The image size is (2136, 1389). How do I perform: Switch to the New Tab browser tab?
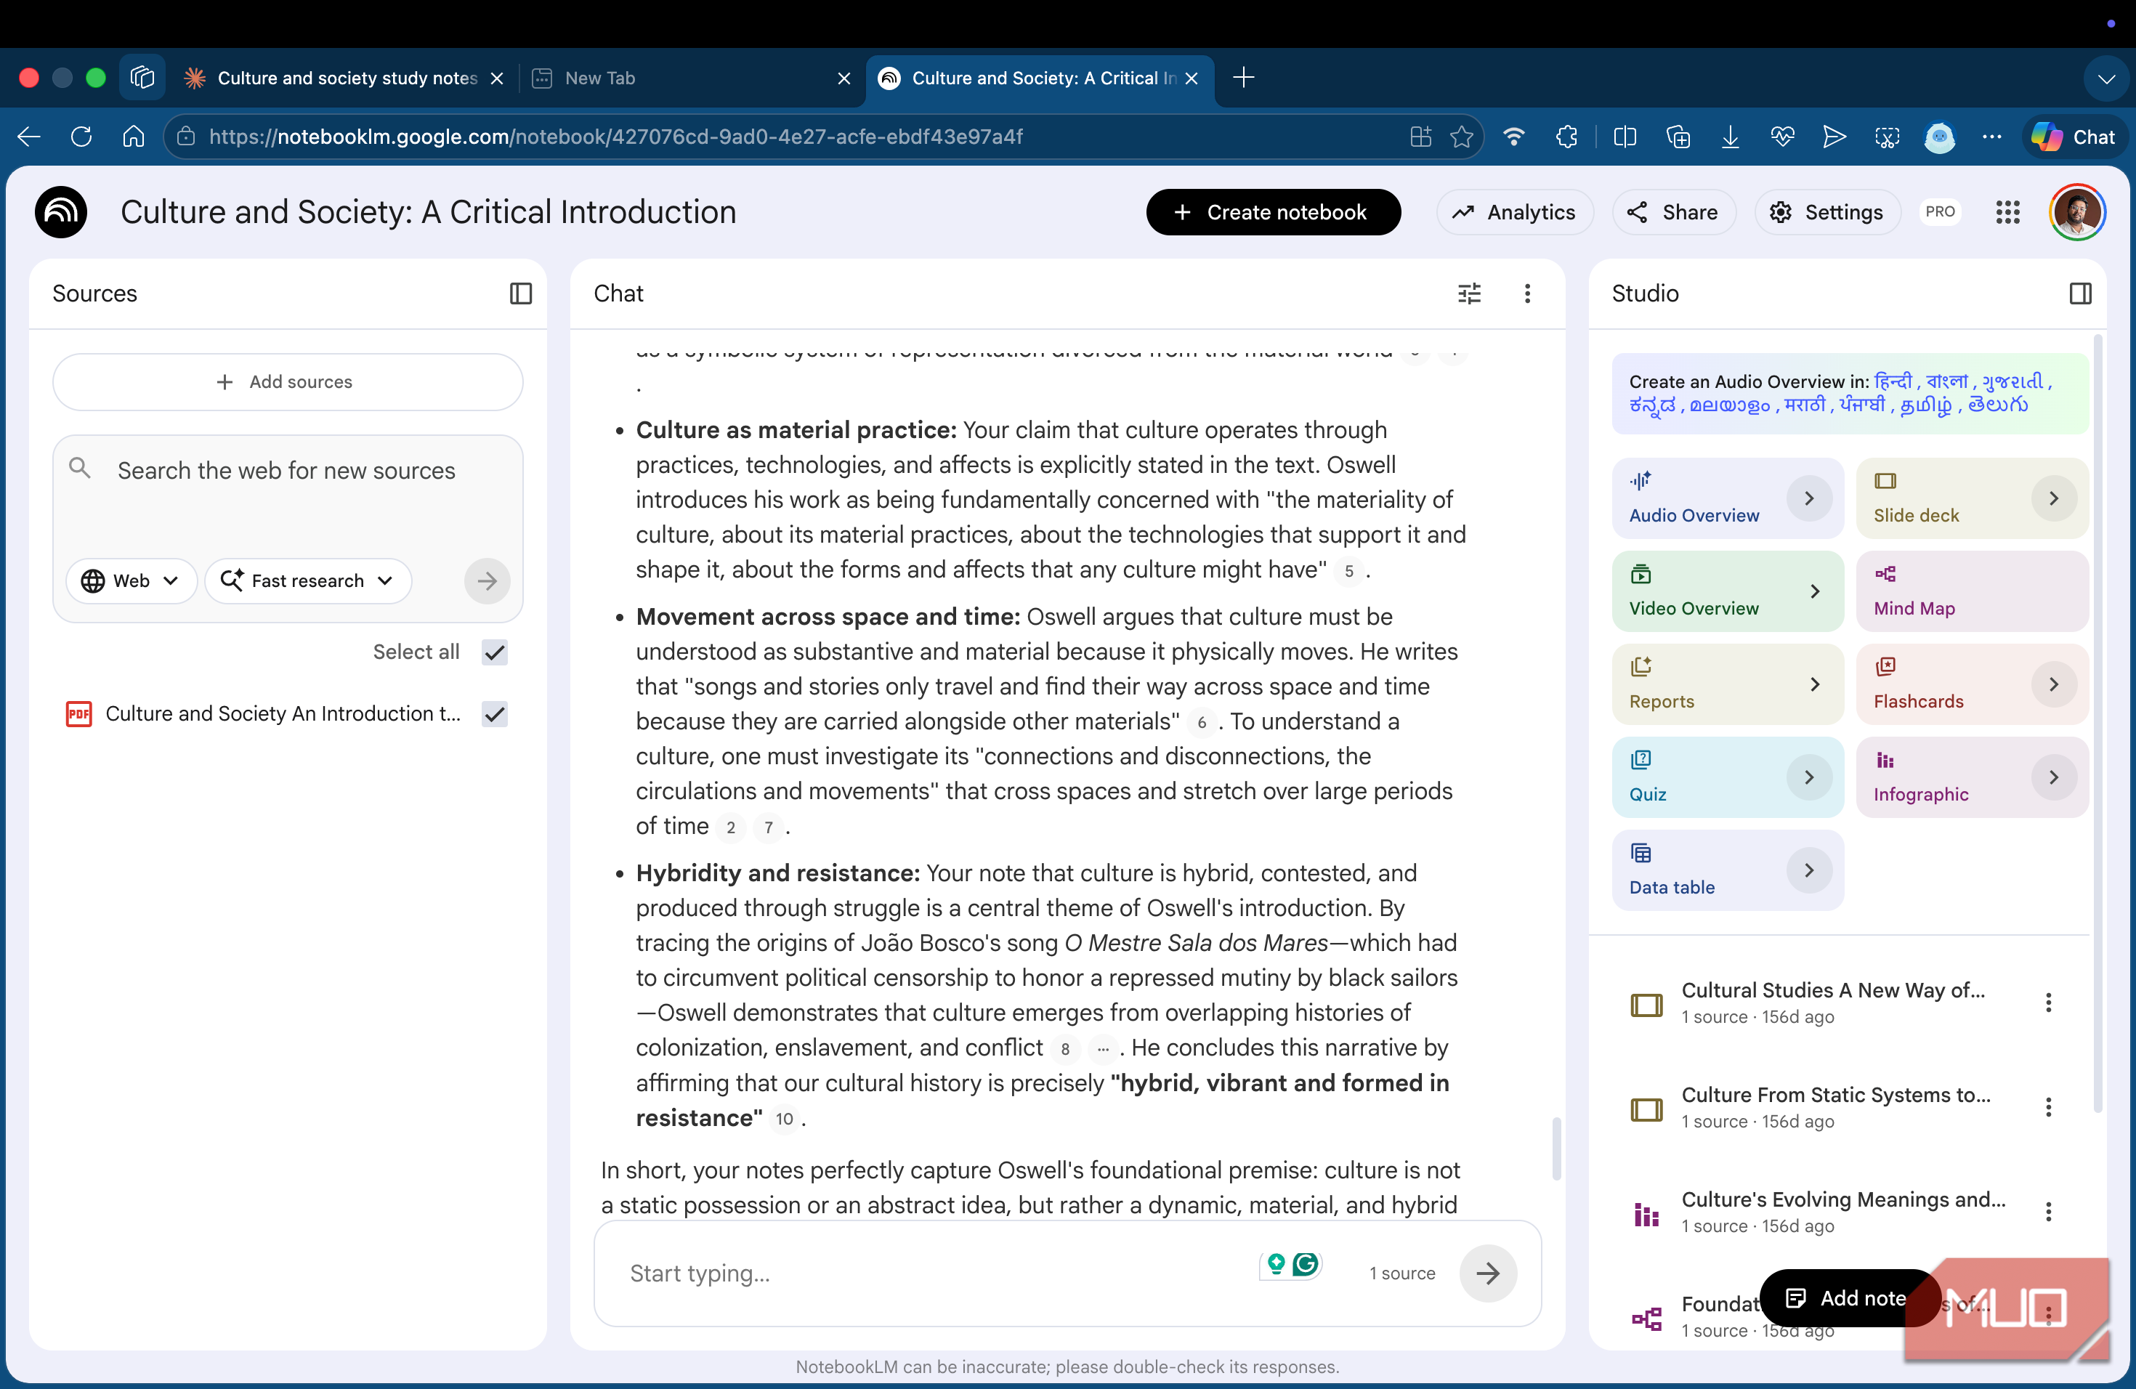[x=689, y=78]
